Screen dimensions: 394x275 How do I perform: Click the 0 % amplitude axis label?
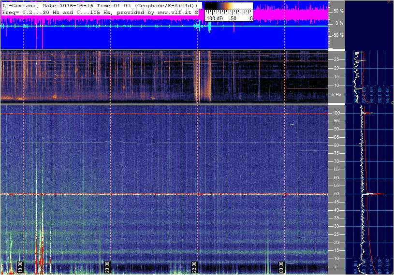[x=339, y=23]
